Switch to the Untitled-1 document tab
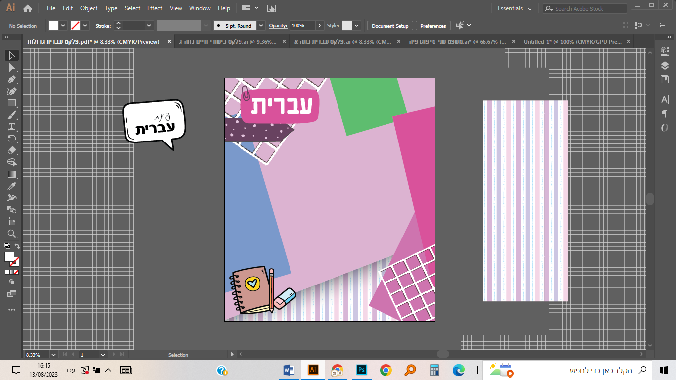This screenshot has width=676, height=380. click(572, 42)
